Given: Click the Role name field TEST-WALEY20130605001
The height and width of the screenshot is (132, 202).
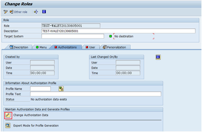Looking at the screenshot, I should click(x=71, y=26).
